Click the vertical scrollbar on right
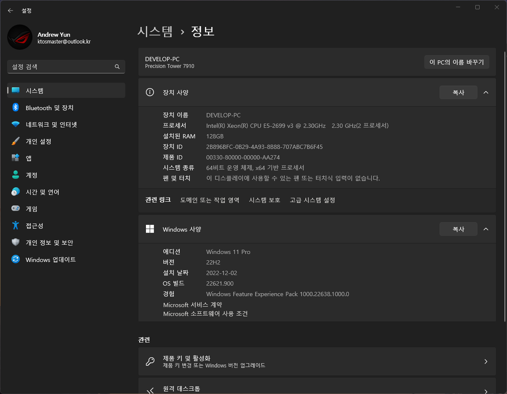Viewport: 507px width, 394px height. tap(505, 186)
